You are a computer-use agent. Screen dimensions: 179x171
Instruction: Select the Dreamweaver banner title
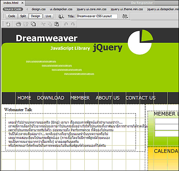47,38
